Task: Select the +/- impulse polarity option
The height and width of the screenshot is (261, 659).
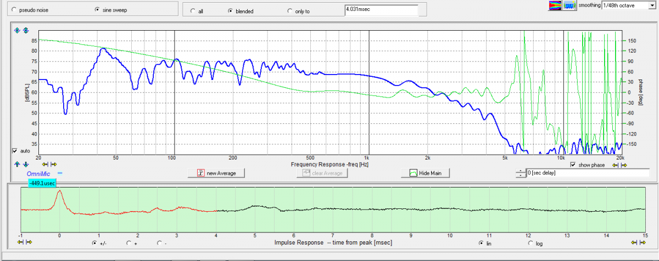Action: click(x=95, y=242)
